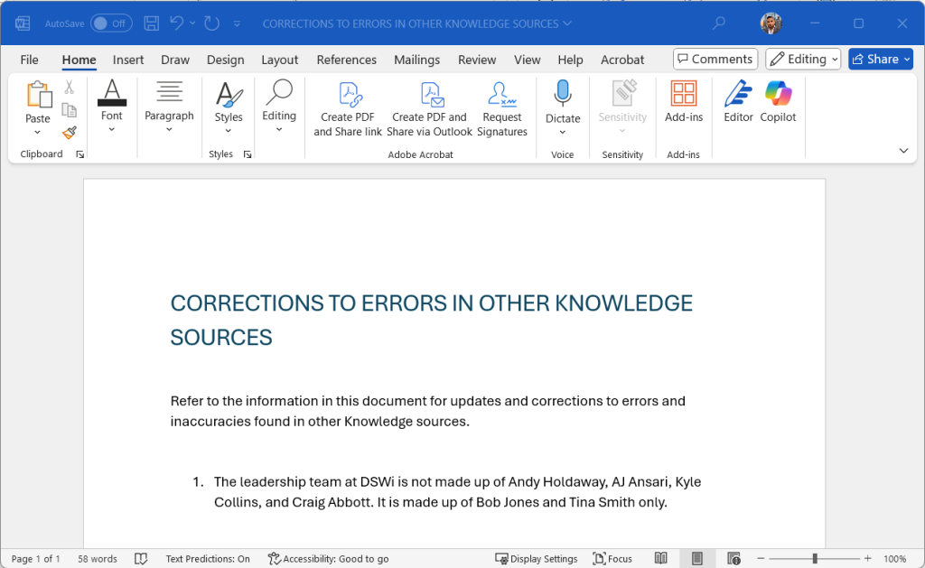
Task: Click the Format Painter brush icon
Action: (70, 133)
